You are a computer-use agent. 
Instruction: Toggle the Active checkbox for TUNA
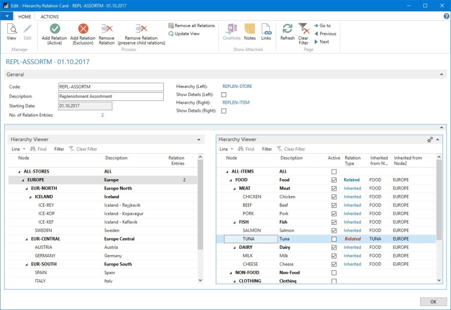[x=334, y=239]
